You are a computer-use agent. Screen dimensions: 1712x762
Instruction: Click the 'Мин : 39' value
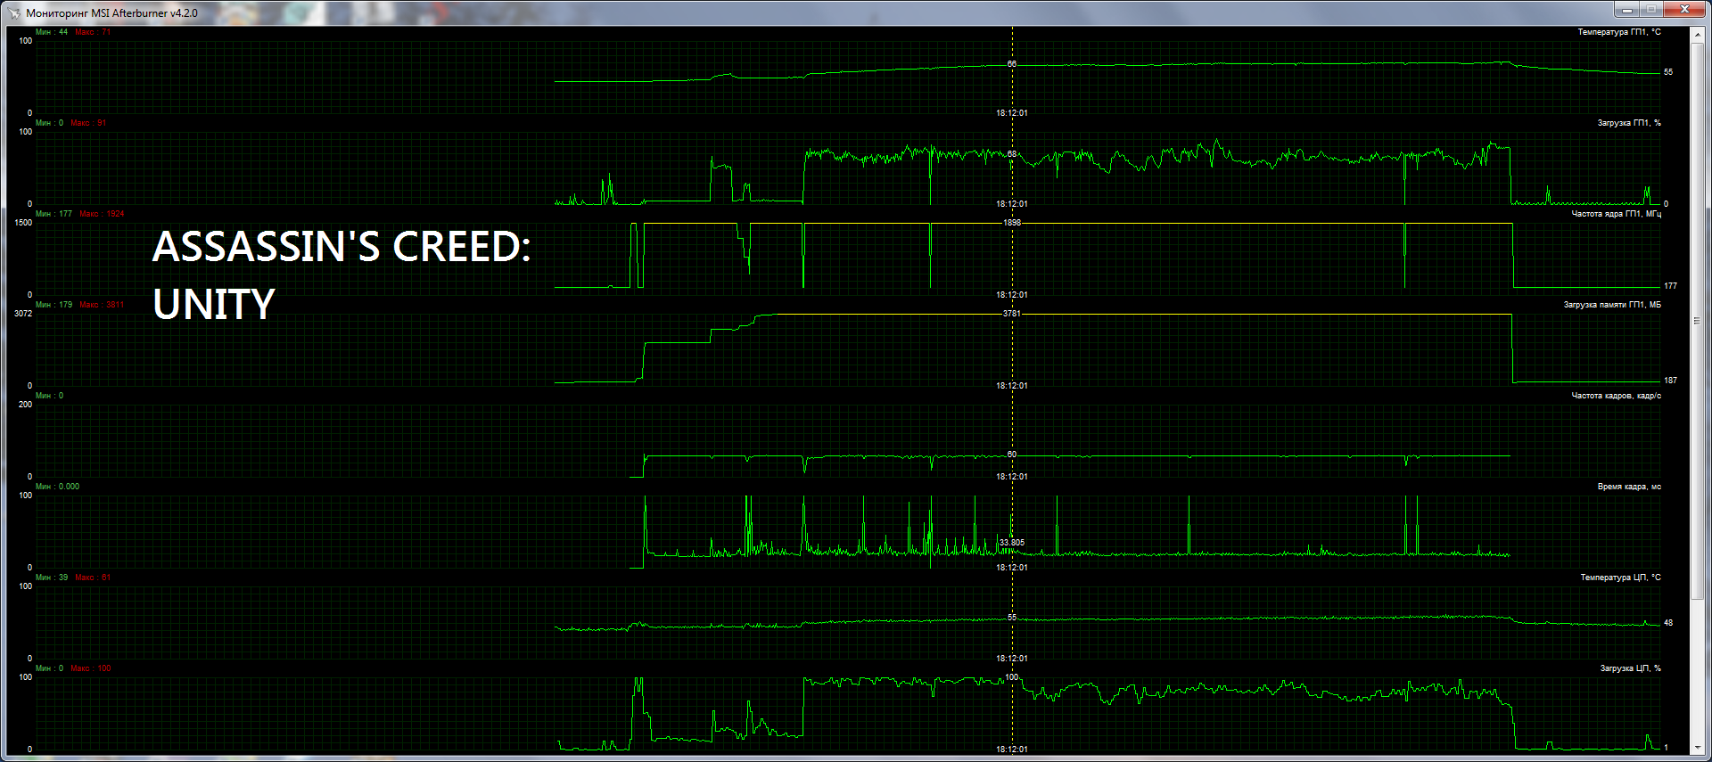point(52,578)
